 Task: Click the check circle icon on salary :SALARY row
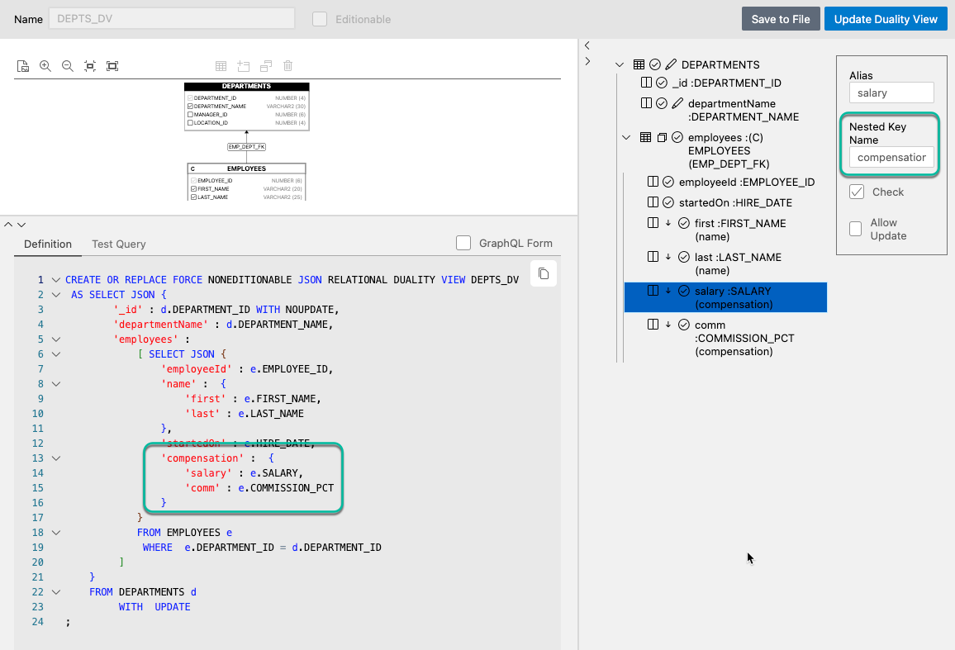(684, 291)
